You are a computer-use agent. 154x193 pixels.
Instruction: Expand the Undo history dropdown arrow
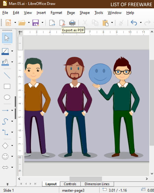pos(141,22)
